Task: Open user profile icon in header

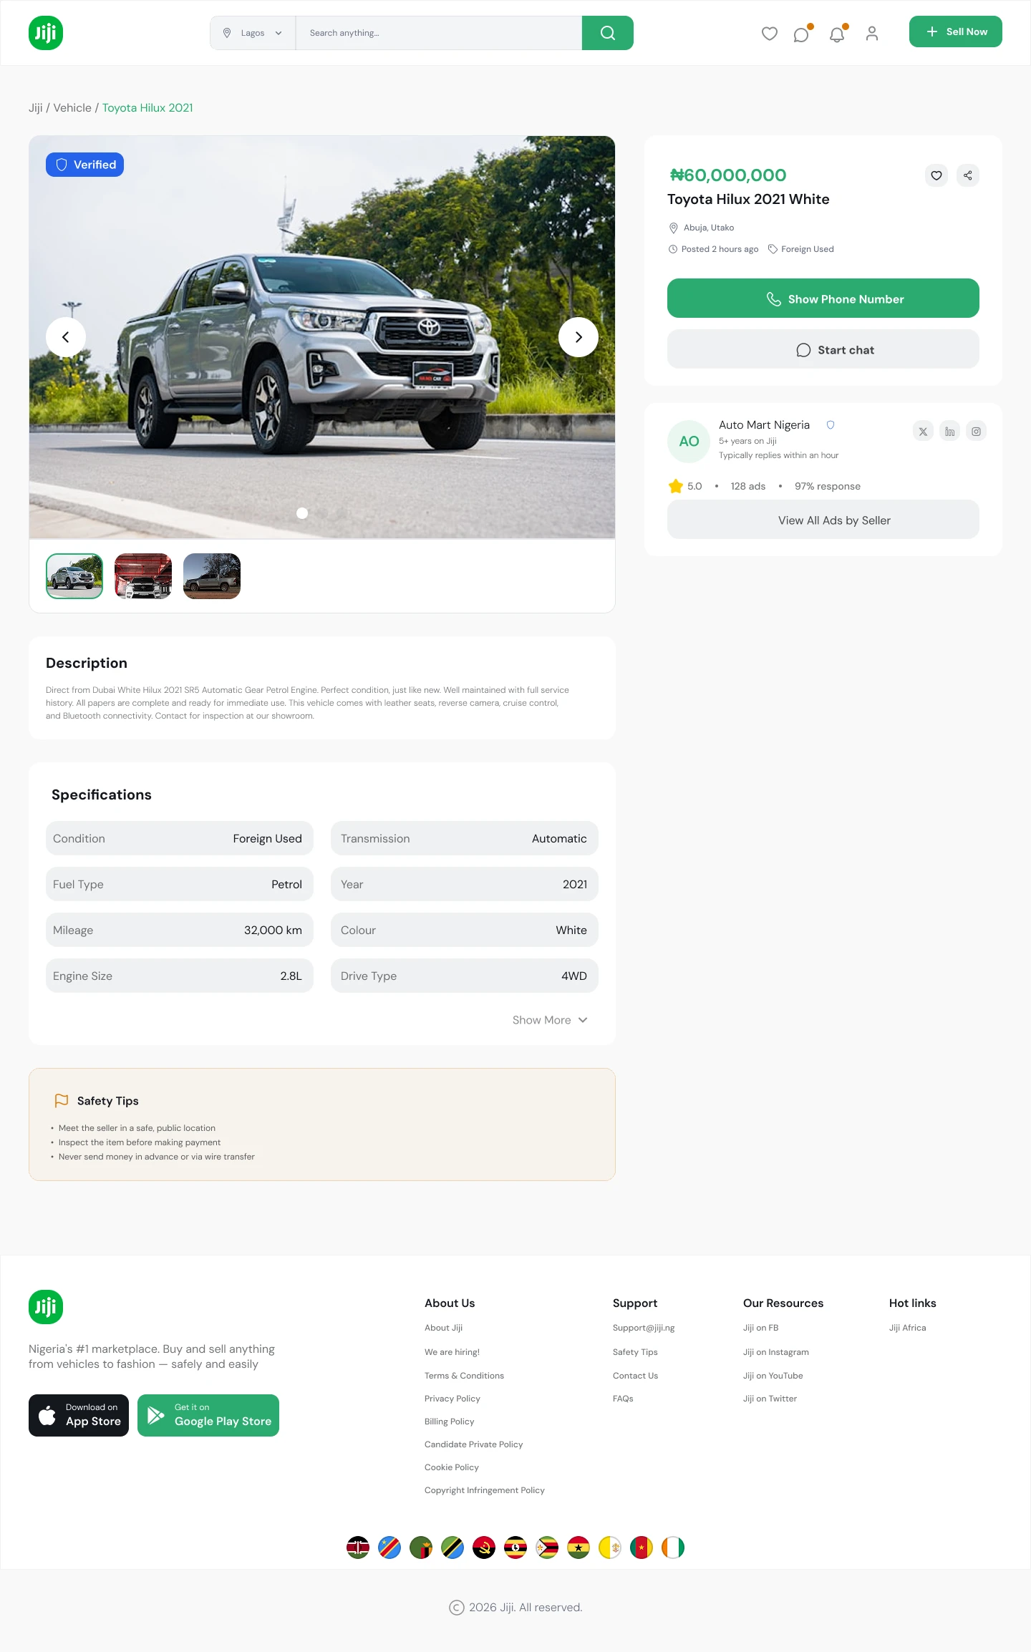Action: point(872,34)
